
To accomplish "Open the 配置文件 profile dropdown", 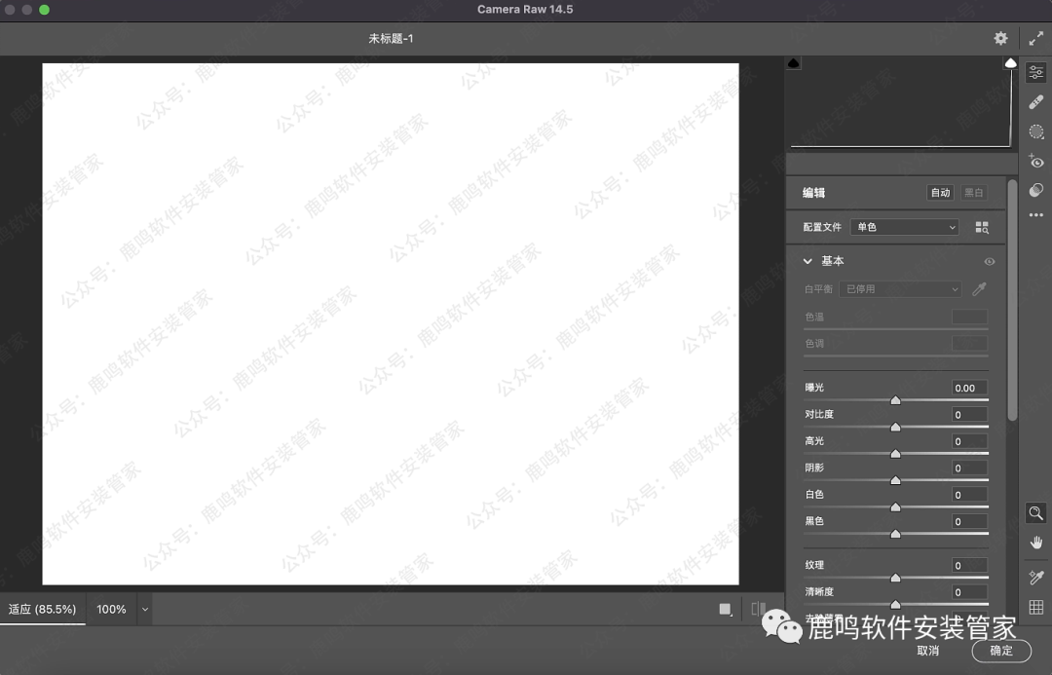I will click(905, 227).
